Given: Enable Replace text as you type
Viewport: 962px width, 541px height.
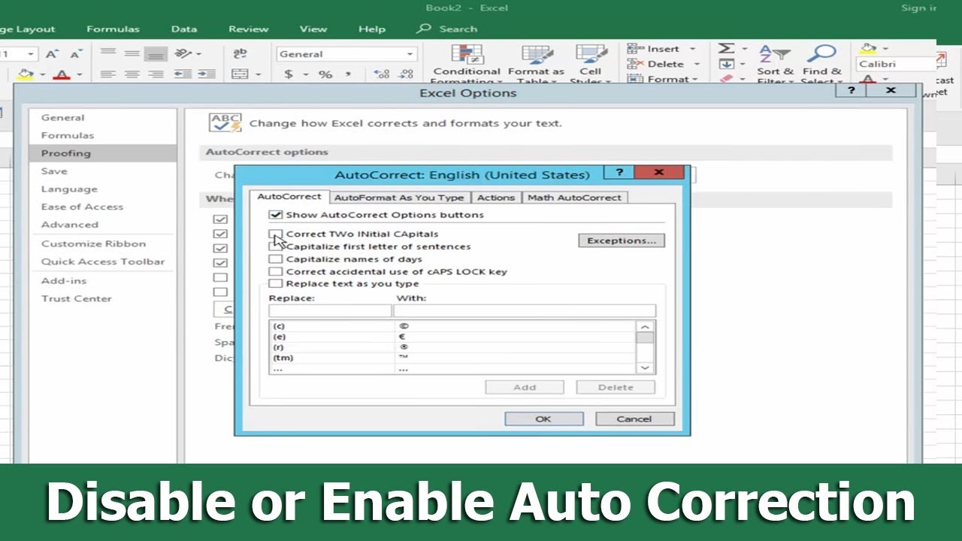Looking at the screenshot, I should (276, 283).
